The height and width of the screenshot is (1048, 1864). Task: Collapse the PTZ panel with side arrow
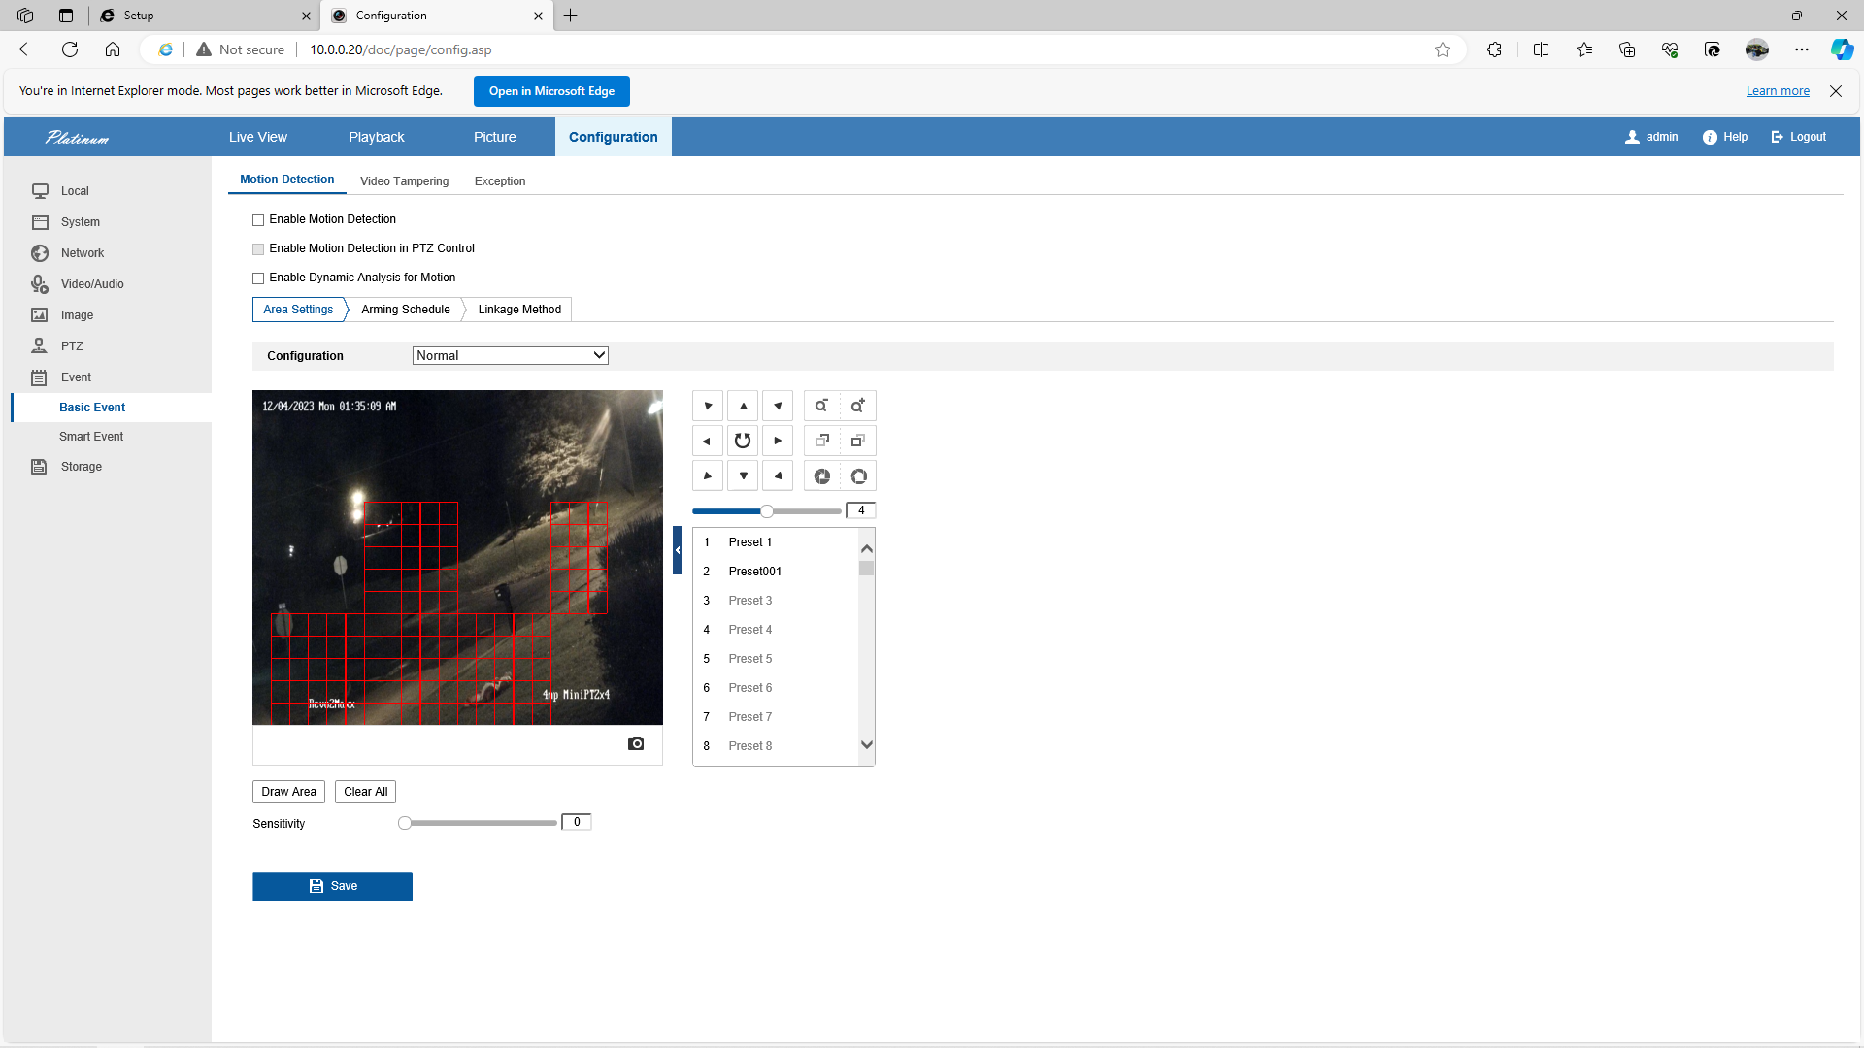[x=678, y=550]
